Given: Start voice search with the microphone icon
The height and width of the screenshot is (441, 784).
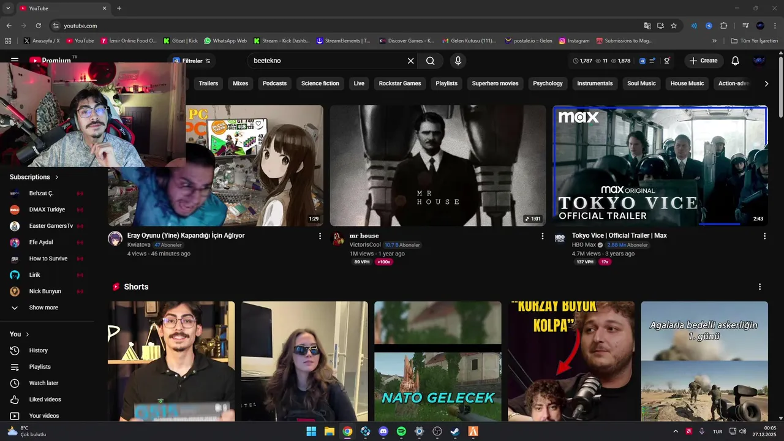Looking at the screenshot, I should [x=458, y=61].
